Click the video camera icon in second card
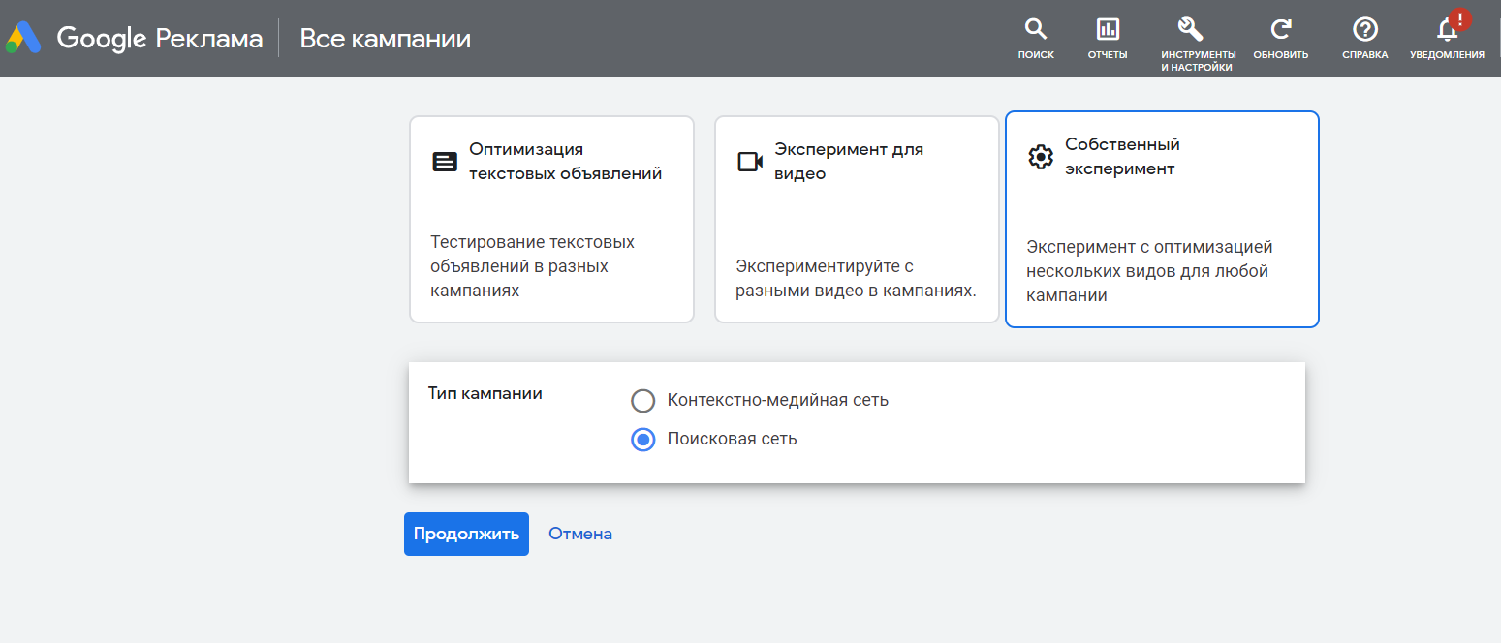1501x643 pixels. (750, 162)
